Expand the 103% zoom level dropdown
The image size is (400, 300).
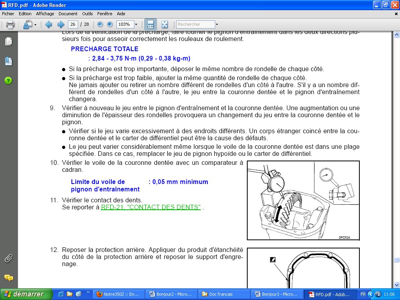[136, 25]
